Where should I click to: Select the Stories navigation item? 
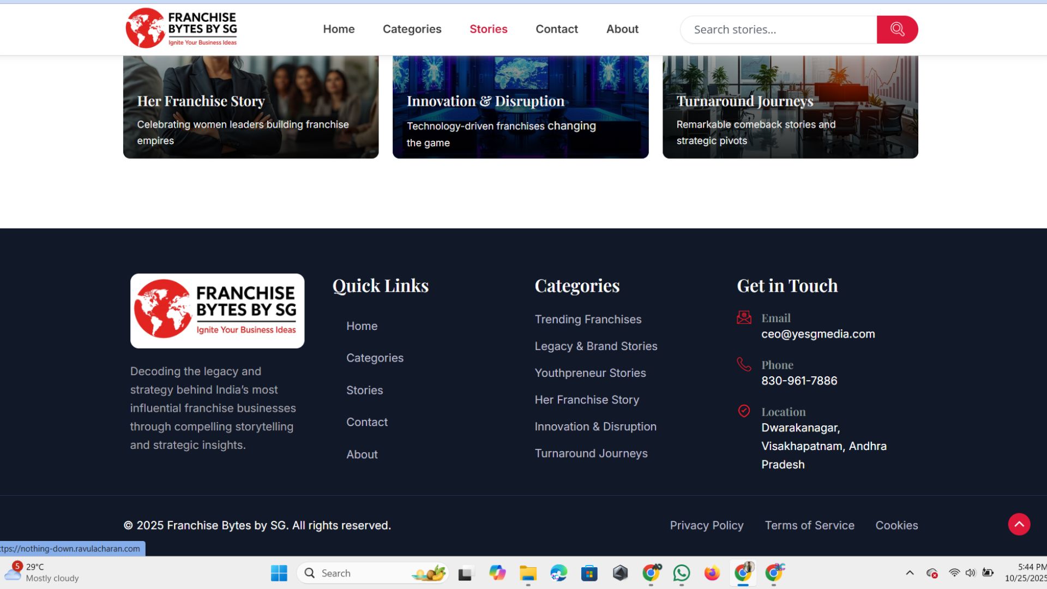click(x=488, y=29)
